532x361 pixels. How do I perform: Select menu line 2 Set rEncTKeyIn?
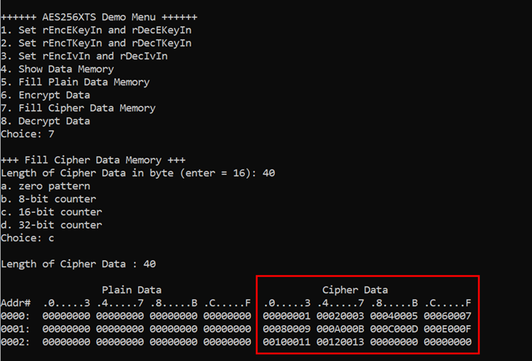pyautogui.click(x=96, y=43)
